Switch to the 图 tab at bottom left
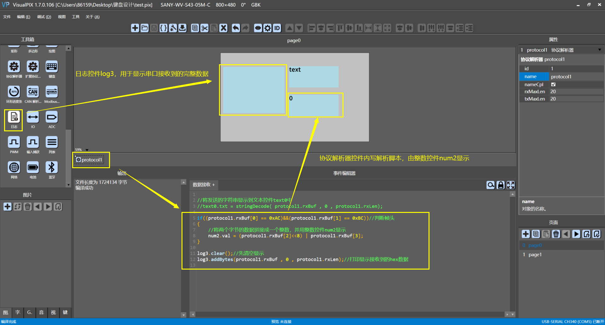 tap(6, 312)
